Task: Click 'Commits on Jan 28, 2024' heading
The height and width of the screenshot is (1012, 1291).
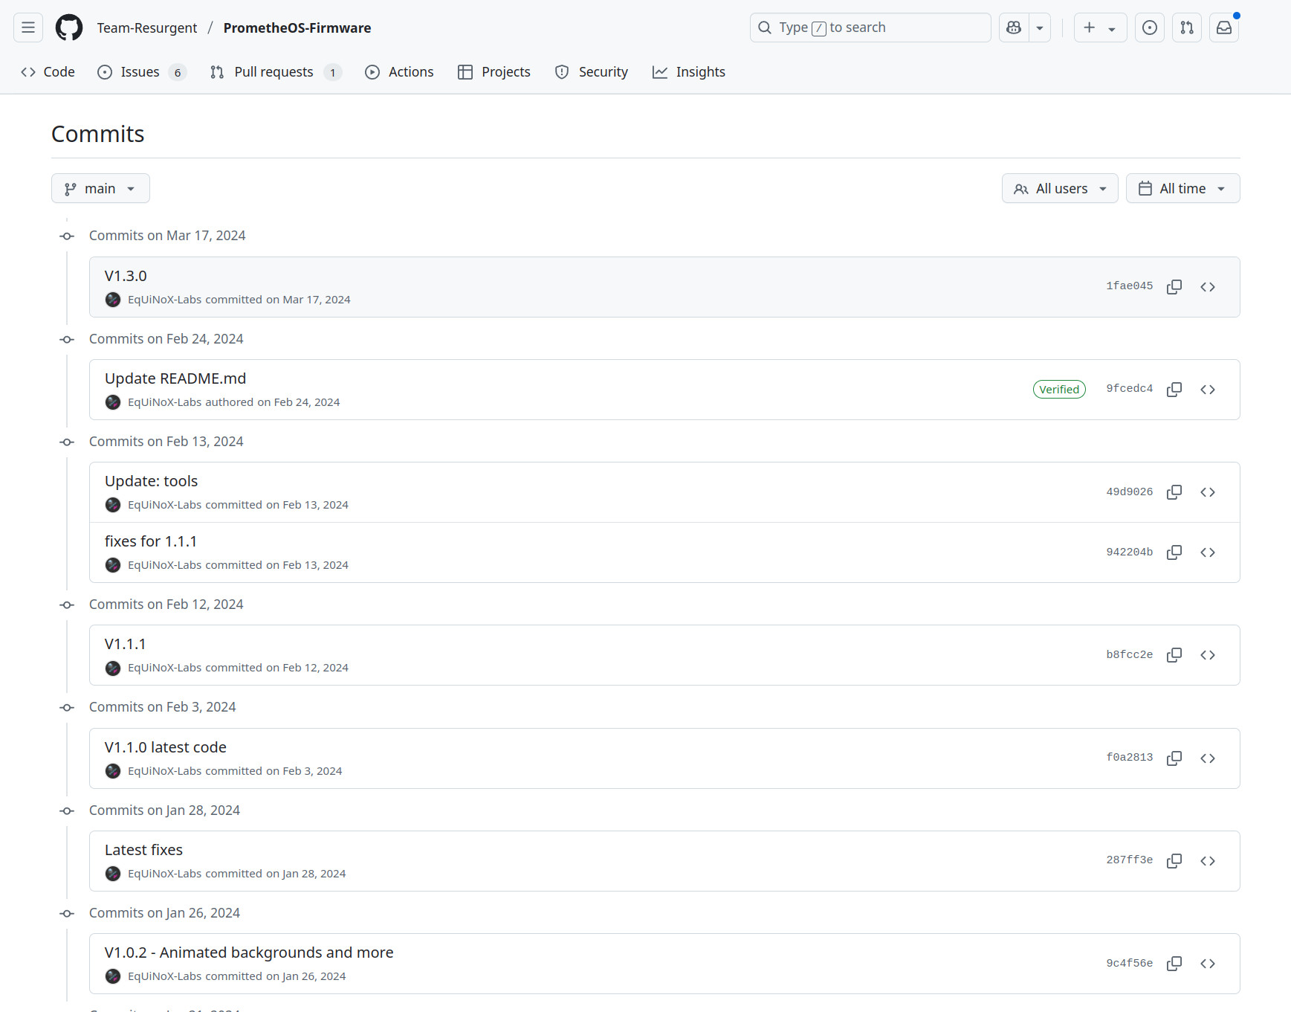Action: [x=164, y=810]
